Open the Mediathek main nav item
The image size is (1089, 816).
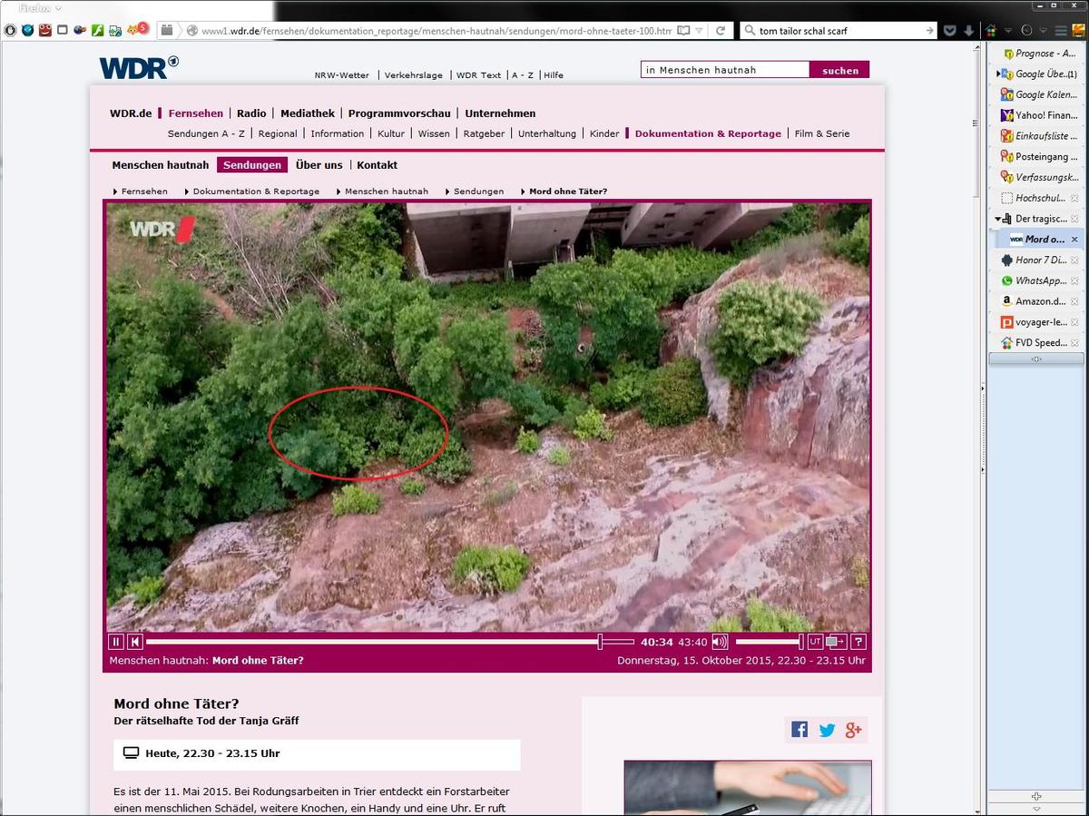tap(308, 113)
